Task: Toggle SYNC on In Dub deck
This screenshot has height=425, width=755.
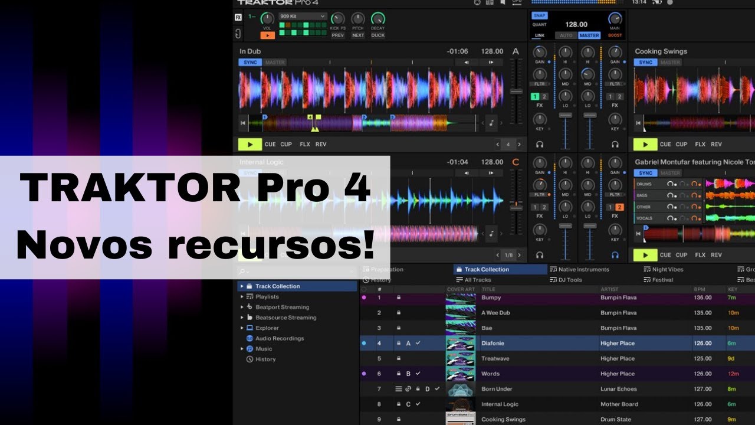Action: pyautogui.click(x=250, y=62)
